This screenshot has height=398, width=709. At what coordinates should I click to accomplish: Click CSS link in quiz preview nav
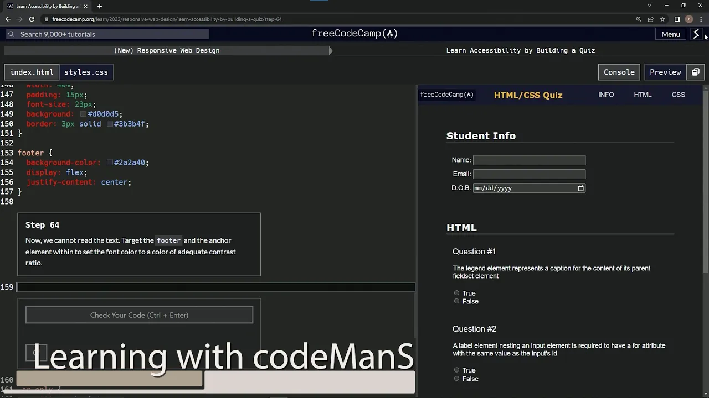coord(679,95)
